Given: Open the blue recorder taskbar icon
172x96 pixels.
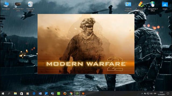Looking at the screenshot, I should click(52, 94).
